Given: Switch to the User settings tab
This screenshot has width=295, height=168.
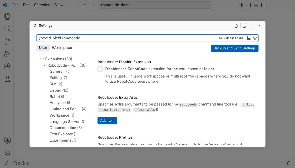Looking at the screenshot, I should click(x=43, y=48).
